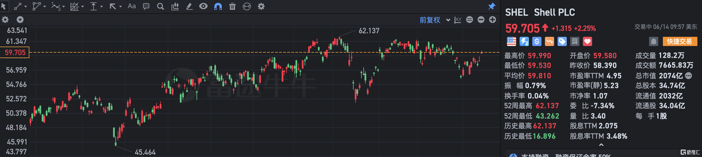Viewport: 702px width, 157px height.
Task: Click the more dots beside 总市值 2074亿
Action: [688, 76]
